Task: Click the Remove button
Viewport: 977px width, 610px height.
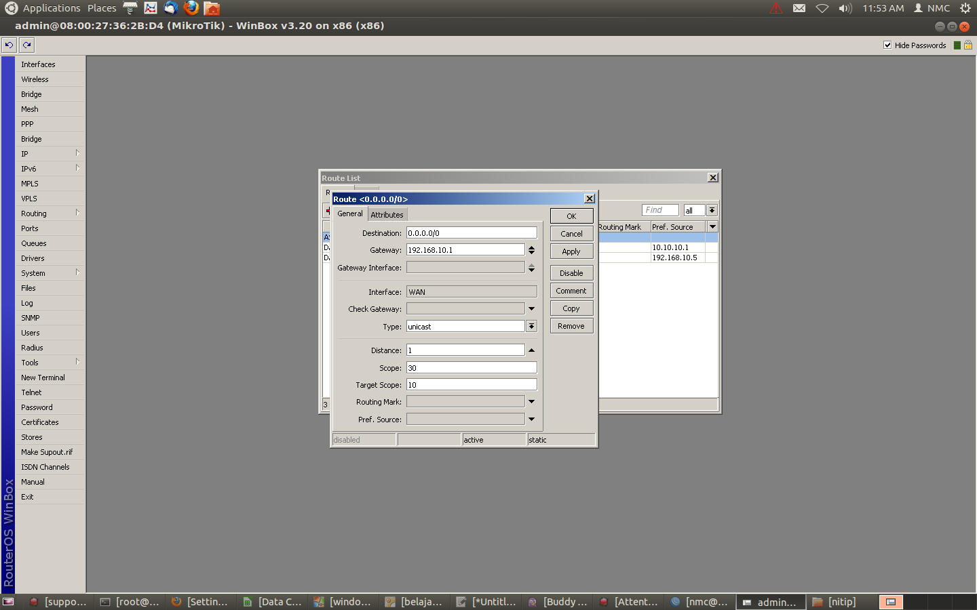Action: pos(571,326)
